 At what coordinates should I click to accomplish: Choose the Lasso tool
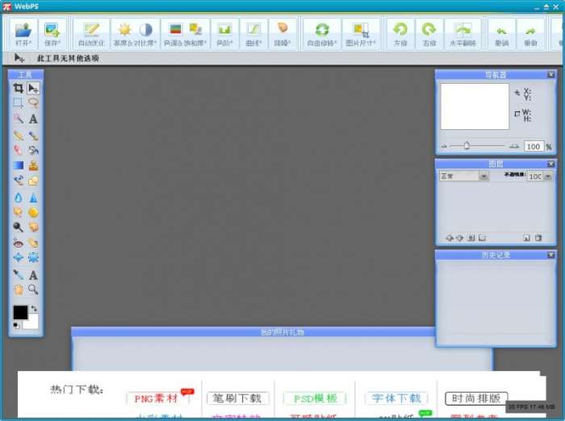click(x=33, y=103)
